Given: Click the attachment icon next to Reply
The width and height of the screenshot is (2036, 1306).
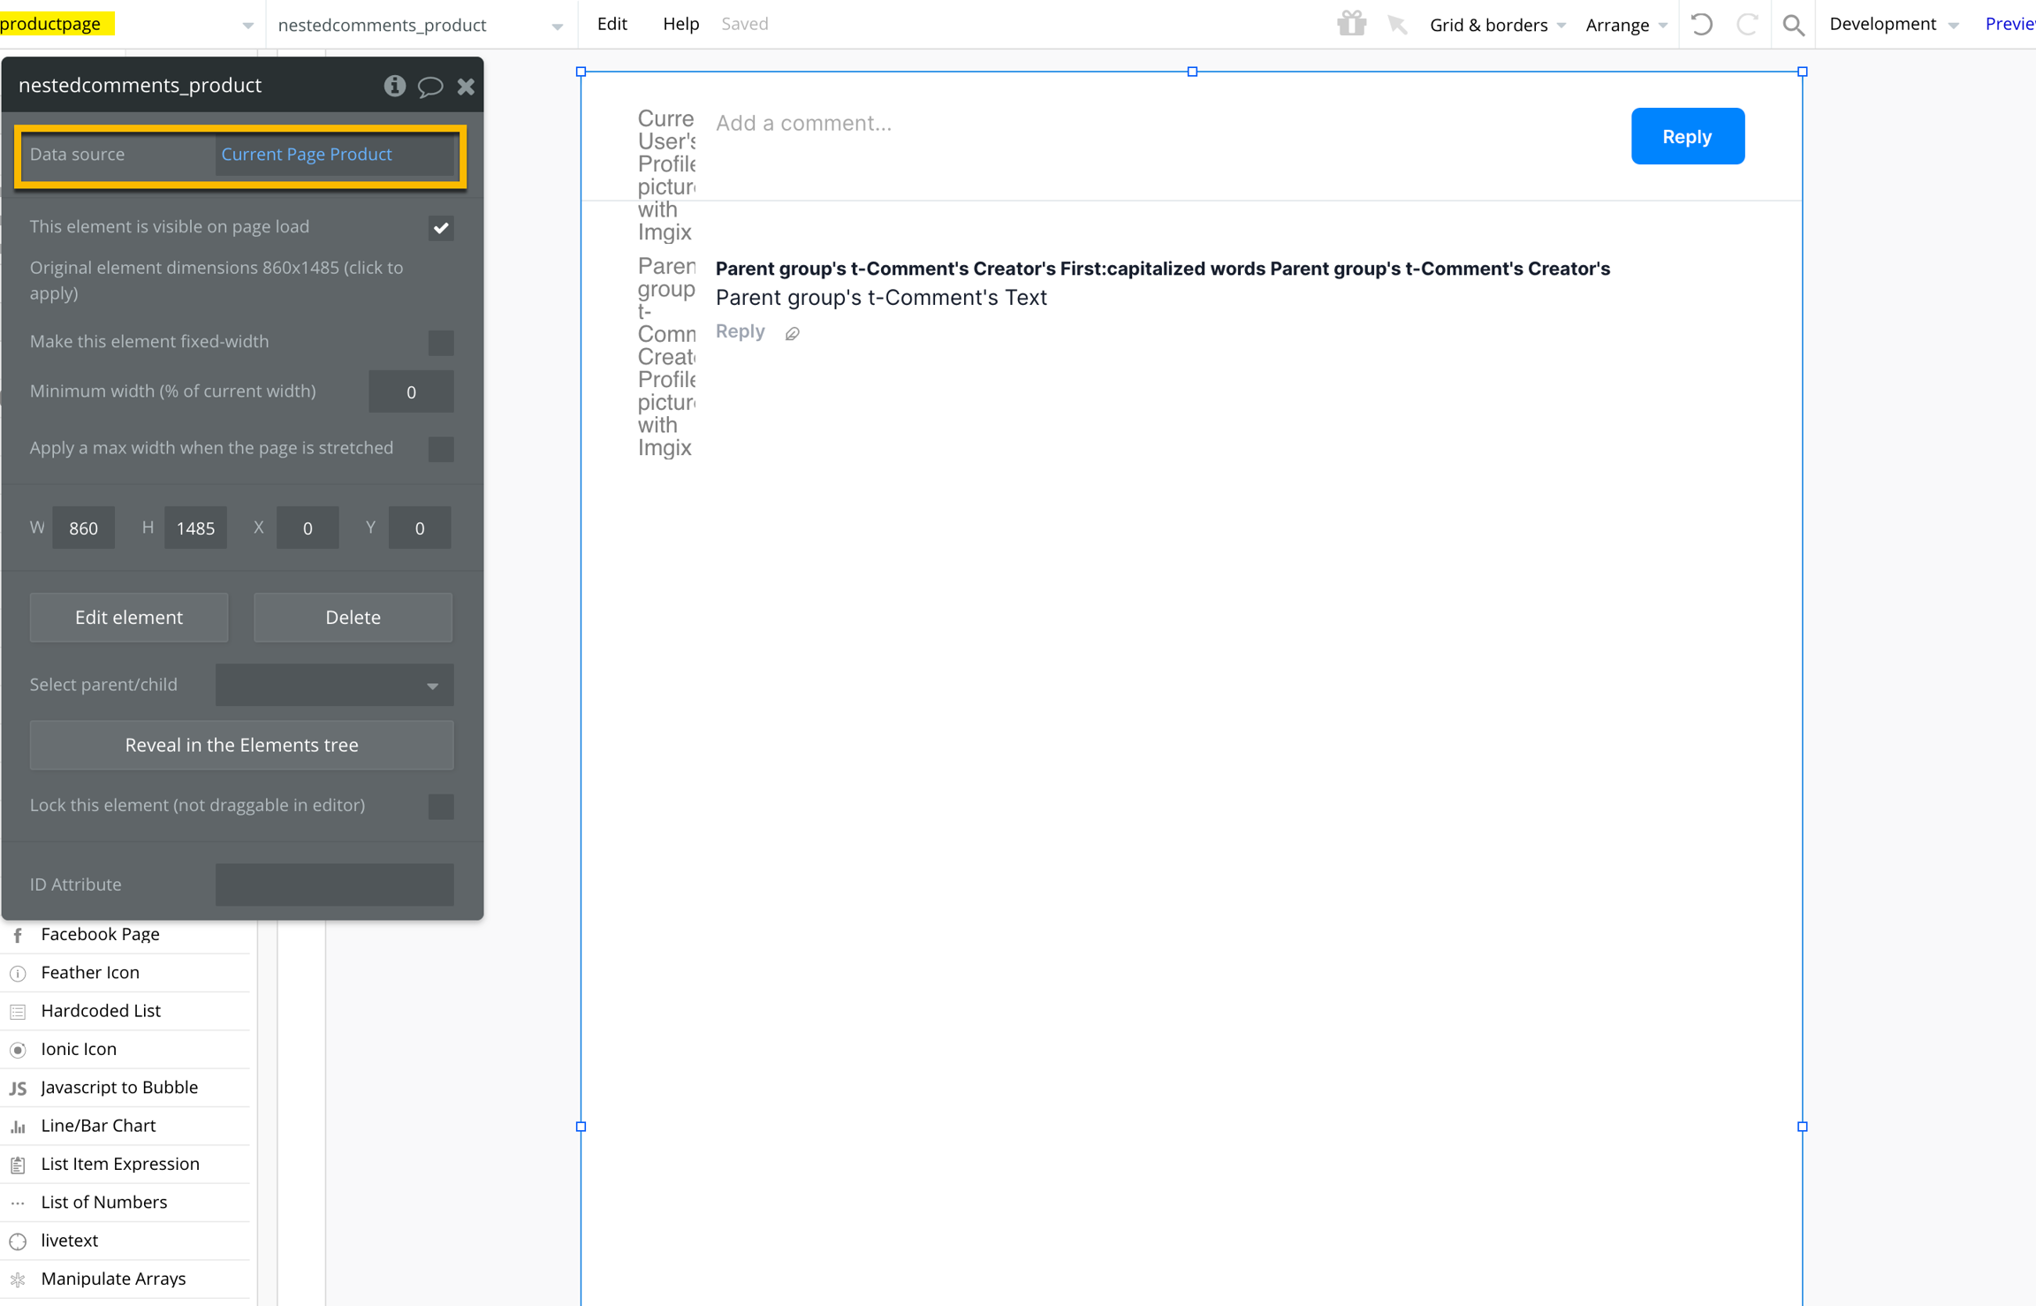Looking at the screenshot, I should [x=793, y=333].
